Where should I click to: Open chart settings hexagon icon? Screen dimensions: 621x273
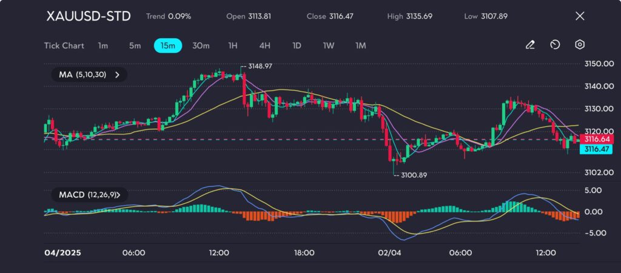click(580, 45)
